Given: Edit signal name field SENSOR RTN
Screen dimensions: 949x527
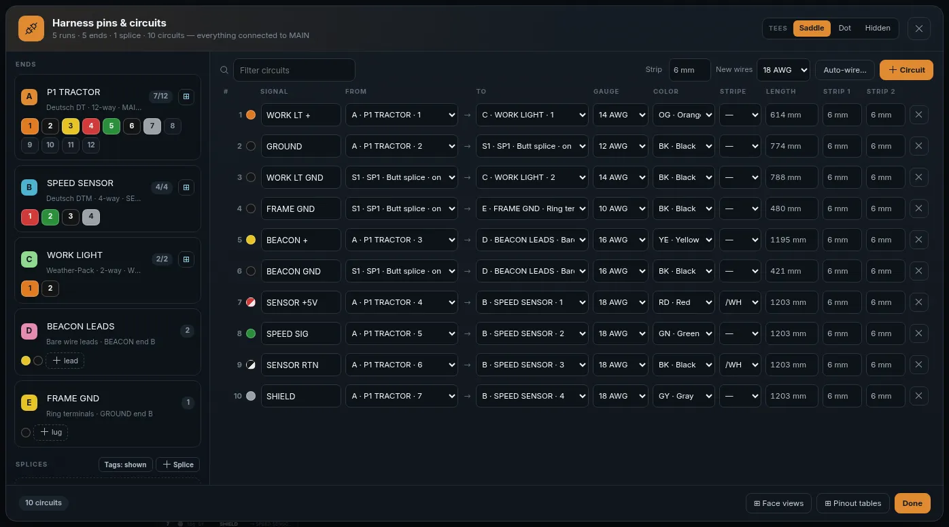Looking at the screenshot, I should pos(300,365).
